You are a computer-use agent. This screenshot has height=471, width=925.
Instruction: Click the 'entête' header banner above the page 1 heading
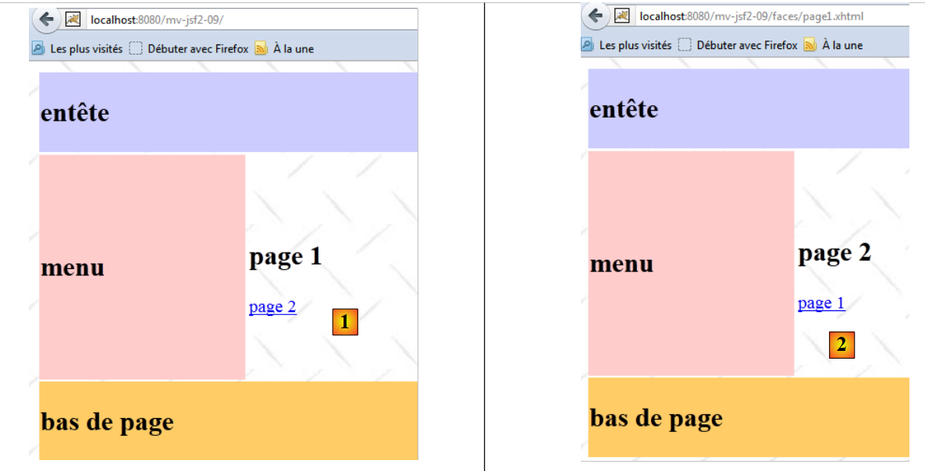coord(228,112)
